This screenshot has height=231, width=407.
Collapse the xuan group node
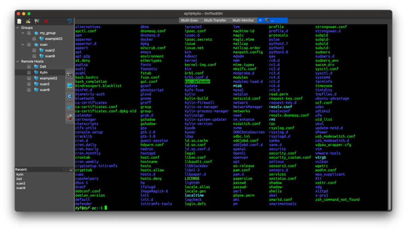[23, 45]
